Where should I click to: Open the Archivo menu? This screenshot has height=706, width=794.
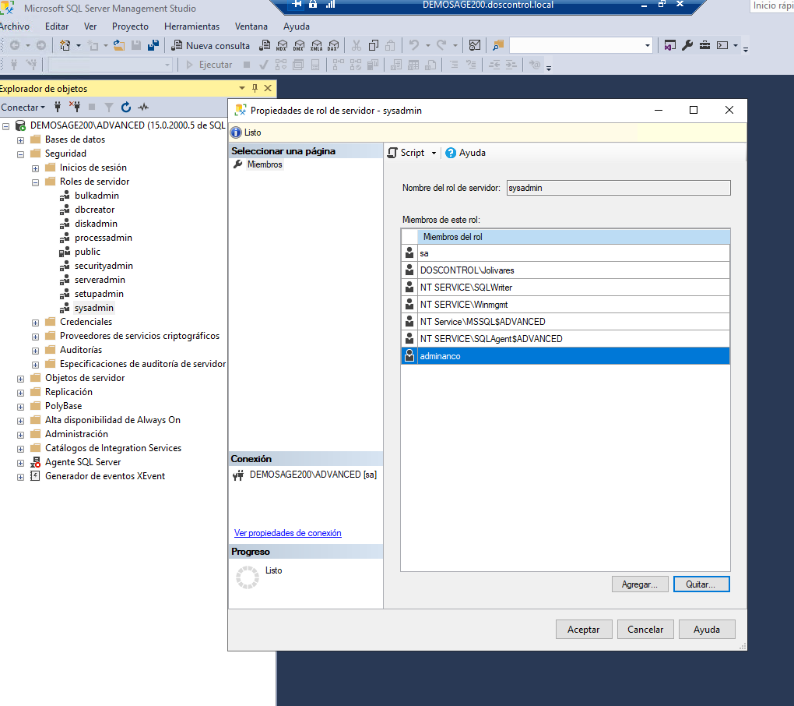[x=14, y=26]
